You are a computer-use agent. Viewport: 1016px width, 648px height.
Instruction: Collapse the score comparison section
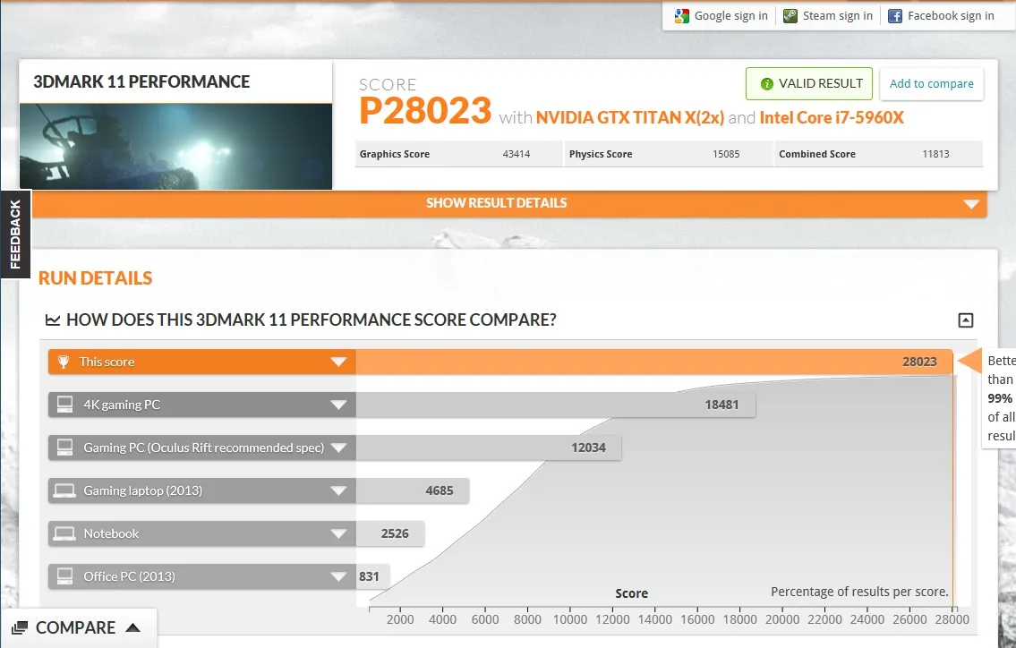point(966,320)
